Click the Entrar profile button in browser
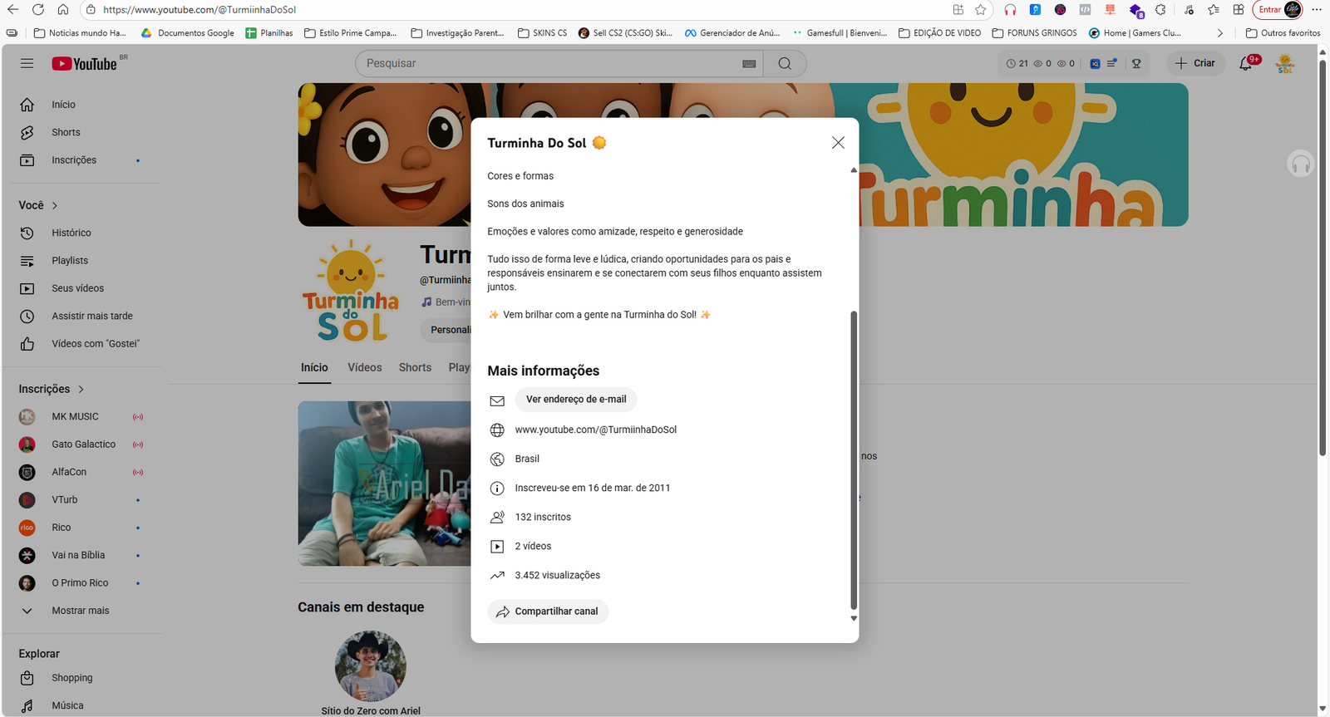Screen dimensions: 1330x717 click(x=1278, y=10)
